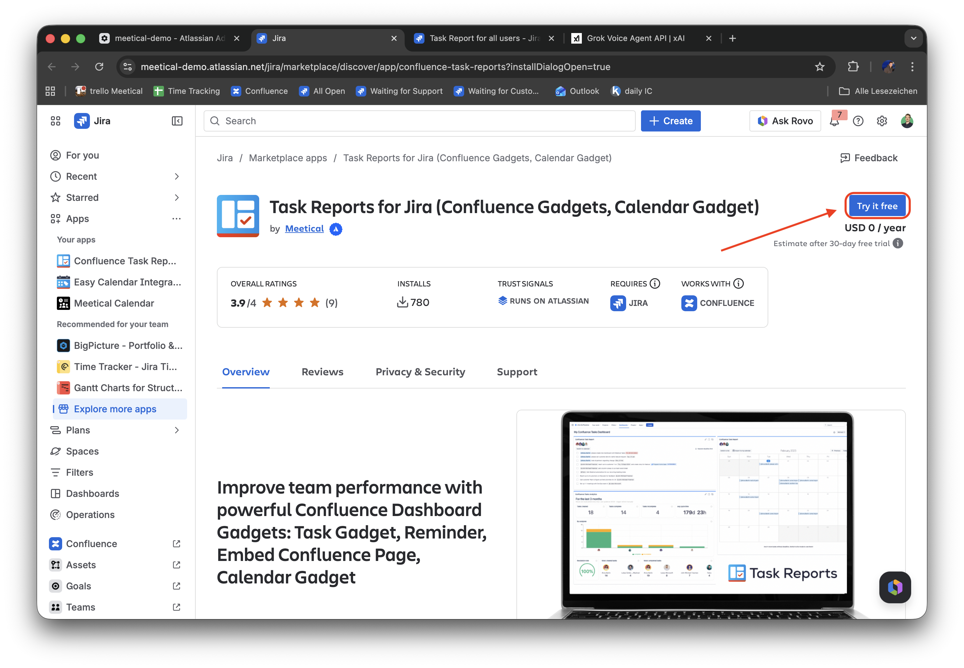Open Confluence Task Reports in Your apps
Screen dimensions: 964x668
119,261
